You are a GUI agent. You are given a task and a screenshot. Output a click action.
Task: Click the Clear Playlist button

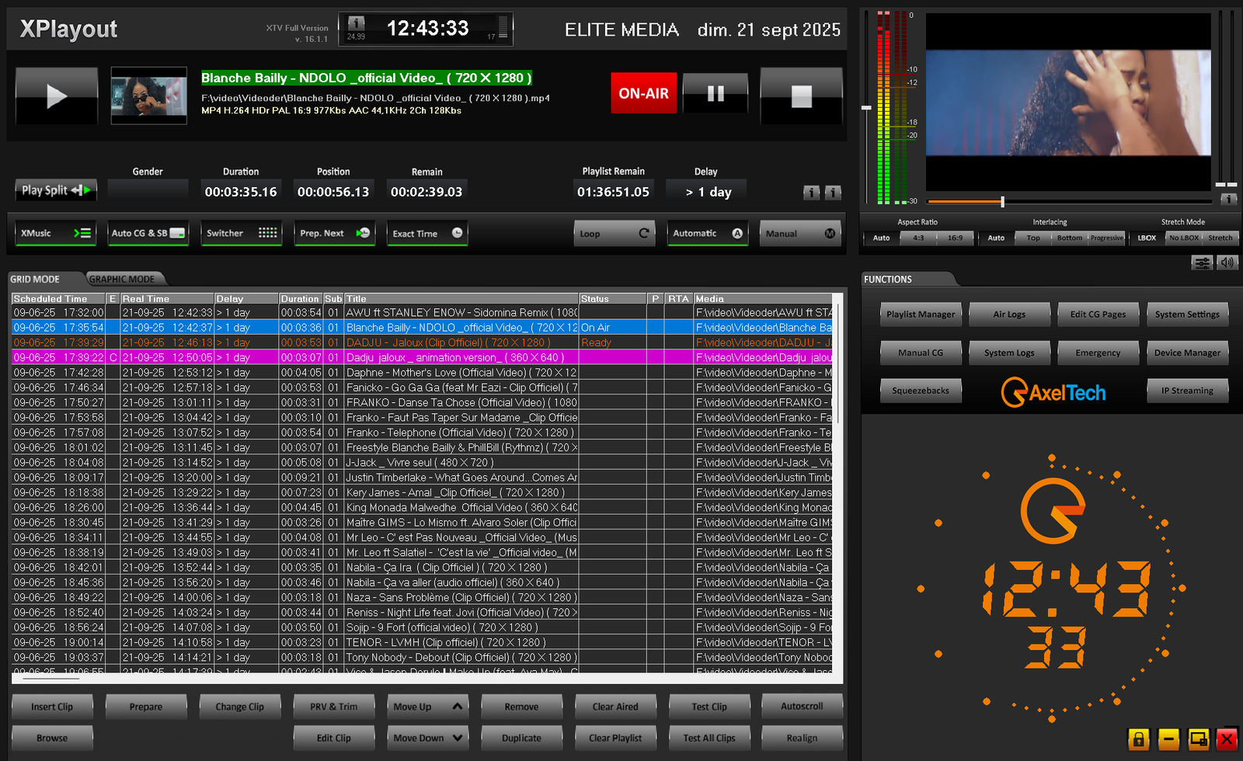point(615,738)
